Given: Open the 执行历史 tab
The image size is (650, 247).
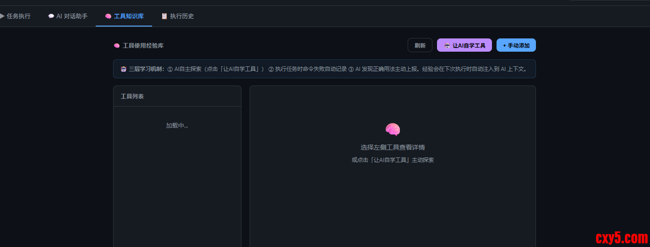Looking at the screenshot, I should 177,16.
